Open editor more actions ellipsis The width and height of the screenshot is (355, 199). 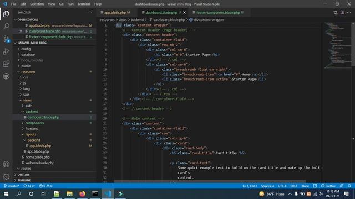[x=349, y=13]
